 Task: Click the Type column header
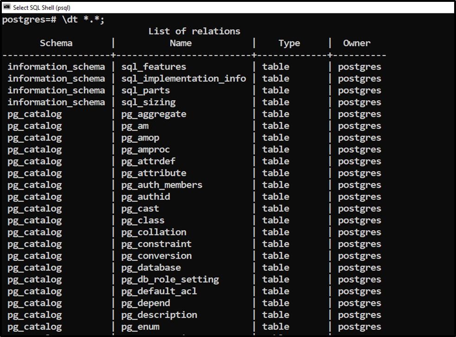pyautogui.click(x=289, y=43)
